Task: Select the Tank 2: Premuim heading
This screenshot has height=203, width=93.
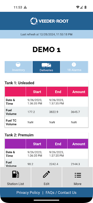Action: coord(19,135)
